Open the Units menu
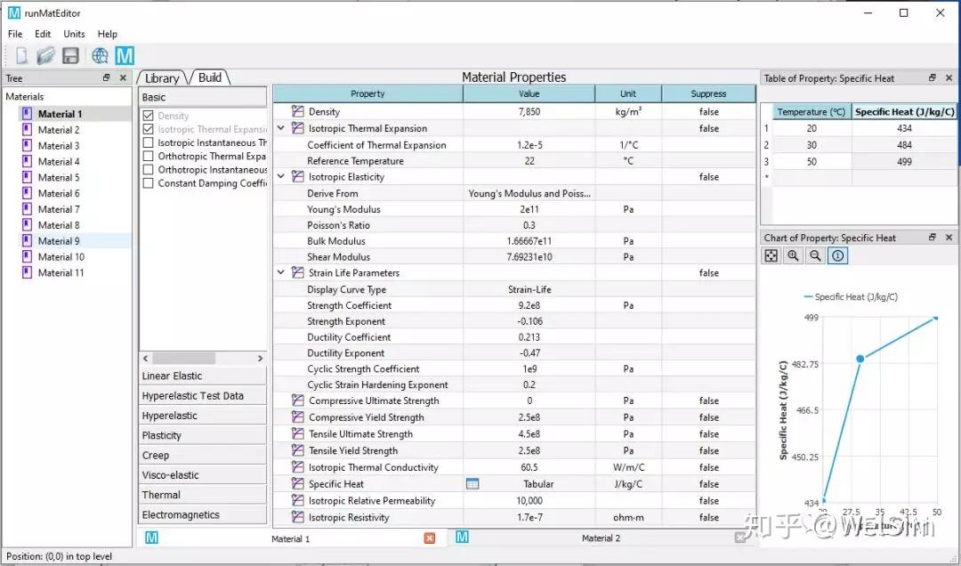The width and height of the screenshot is (961, 566). click(x=74, y=34)
